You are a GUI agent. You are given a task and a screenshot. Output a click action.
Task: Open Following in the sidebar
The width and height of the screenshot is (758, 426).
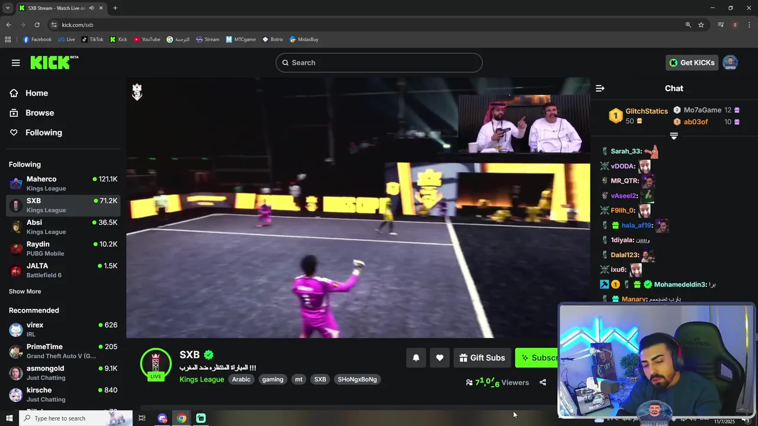tap(44, 133)
